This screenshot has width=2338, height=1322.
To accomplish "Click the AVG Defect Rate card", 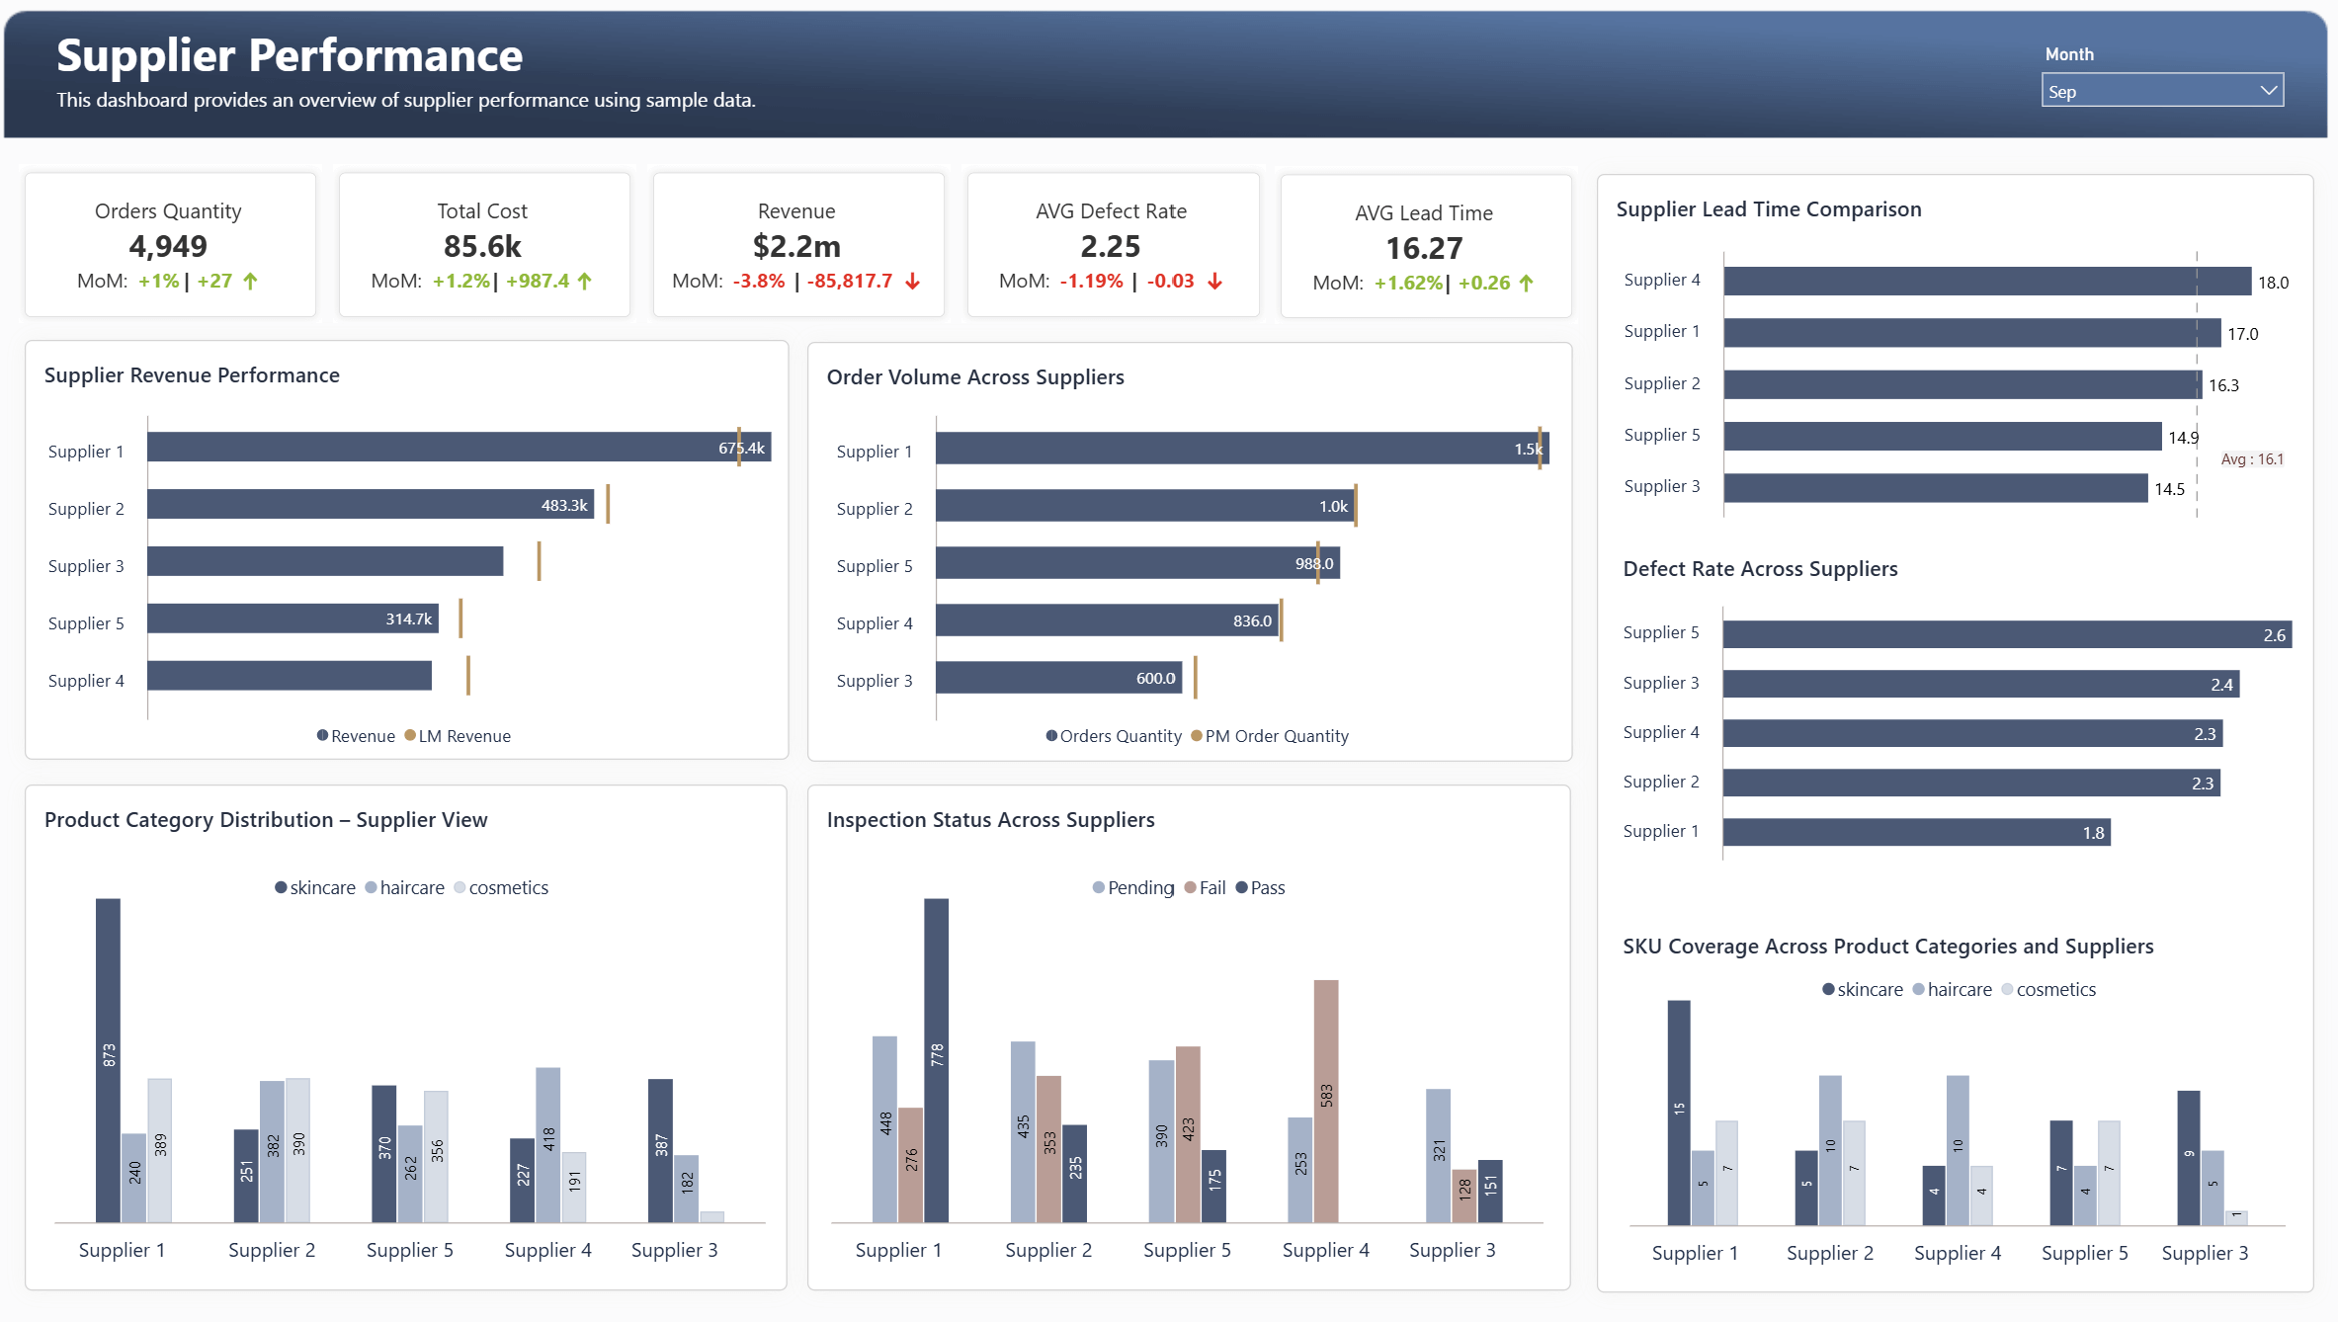I will [1112, 244].
